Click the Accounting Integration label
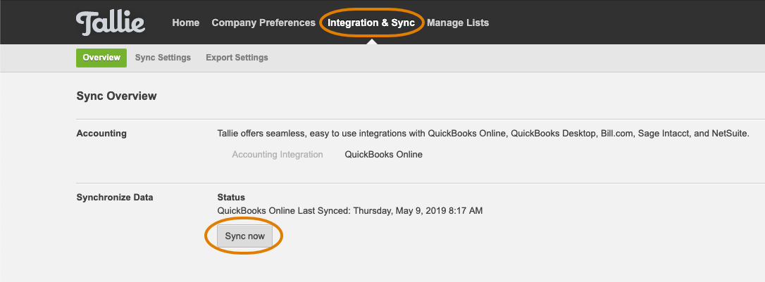This screenshot has width=765, height=282. 277,155
